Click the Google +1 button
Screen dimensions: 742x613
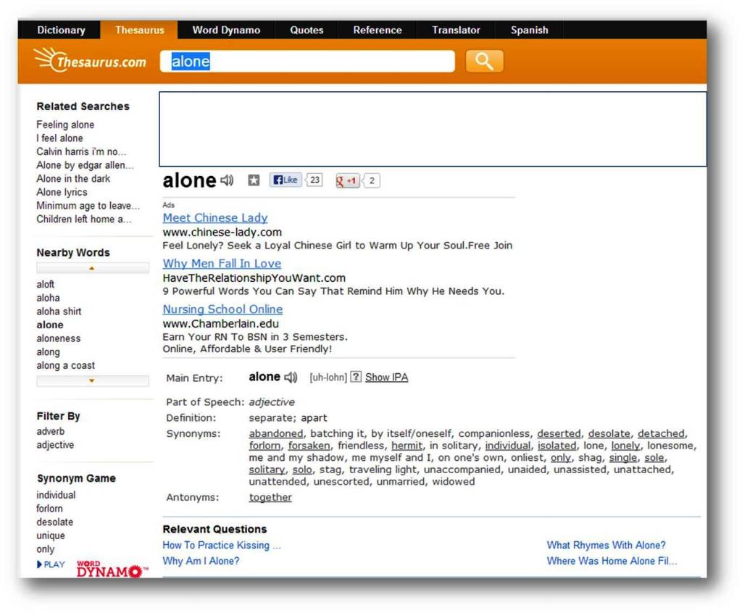[347, 180]
